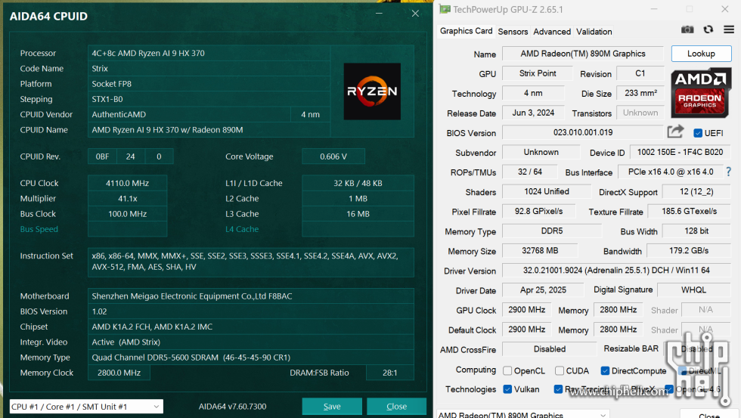
Task: Click the Lookup button
Action: (x=702, y=54)
